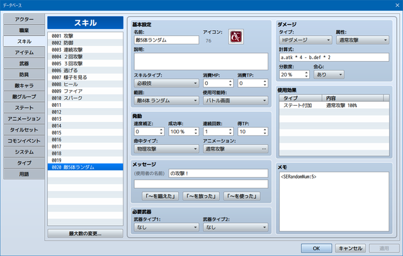Open the 武器タイプ2 dropdown

click(x=236, y=227)
